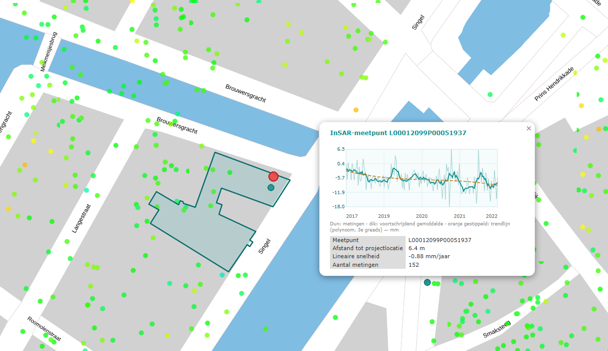The height and width of the screenshot is (351, 608).
Task: Click the 'Roomolenstraat' street label
Action: [x=44, y=328]
